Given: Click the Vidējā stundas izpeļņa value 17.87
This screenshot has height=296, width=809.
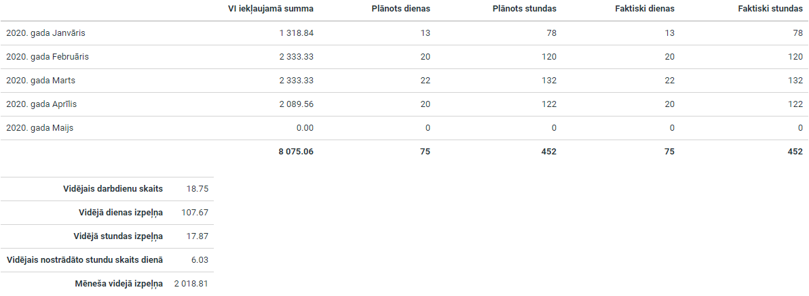Looking at the screenshot, I should [x=197, y=236].
